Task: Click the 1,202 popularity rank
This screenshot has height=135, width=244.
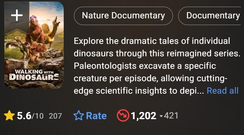Action: [143, 116]
